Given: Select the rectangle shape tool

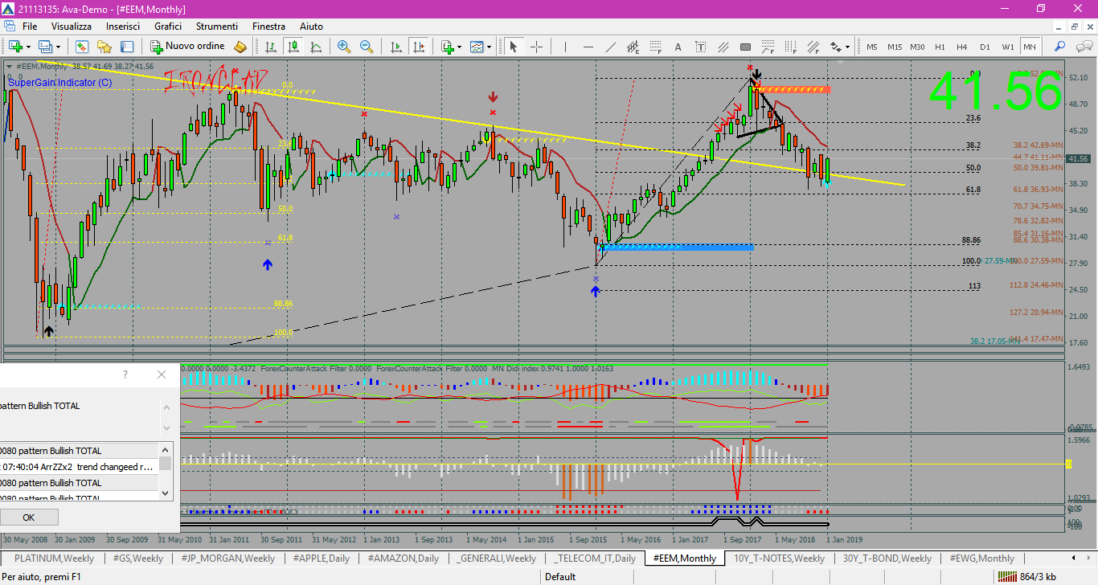Looking at the screenshot, I should (745, 47).
